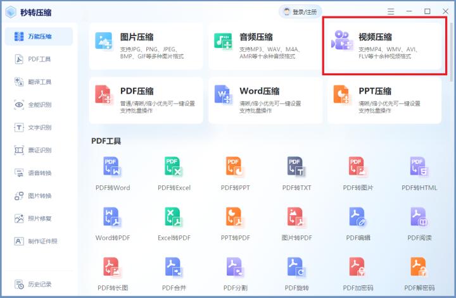Screen dimensions: 456x298
Task: Open the 视频压缩 video compression card
Action: (384, 46)
